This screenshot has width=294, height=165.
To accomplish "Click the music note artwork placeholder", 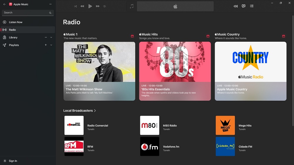I will pyautogui.click(x=132, y=6).
